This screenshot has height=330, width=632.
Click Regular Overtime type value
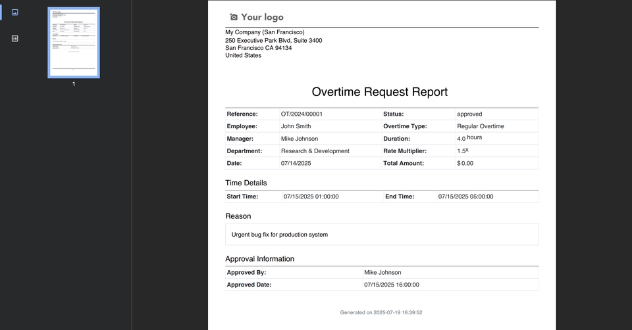480,126
